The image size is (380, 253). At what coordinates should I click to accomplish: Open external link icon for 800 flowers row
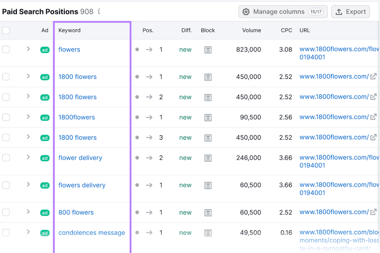[x=373, y=212]
